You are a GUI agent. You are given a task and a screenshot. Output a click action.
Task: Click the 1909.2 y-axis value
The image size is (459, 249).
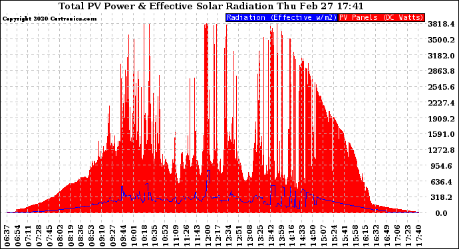[441, 119]
